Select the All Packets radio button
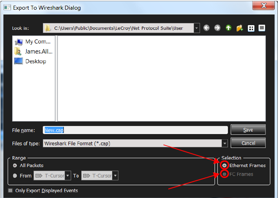Viewport: 278px width, 198px height. click(x=15, y=165)
